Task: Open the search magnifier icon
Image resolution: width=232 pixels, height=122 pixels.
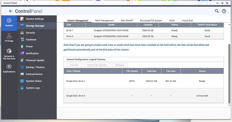Action: (217, 11)
